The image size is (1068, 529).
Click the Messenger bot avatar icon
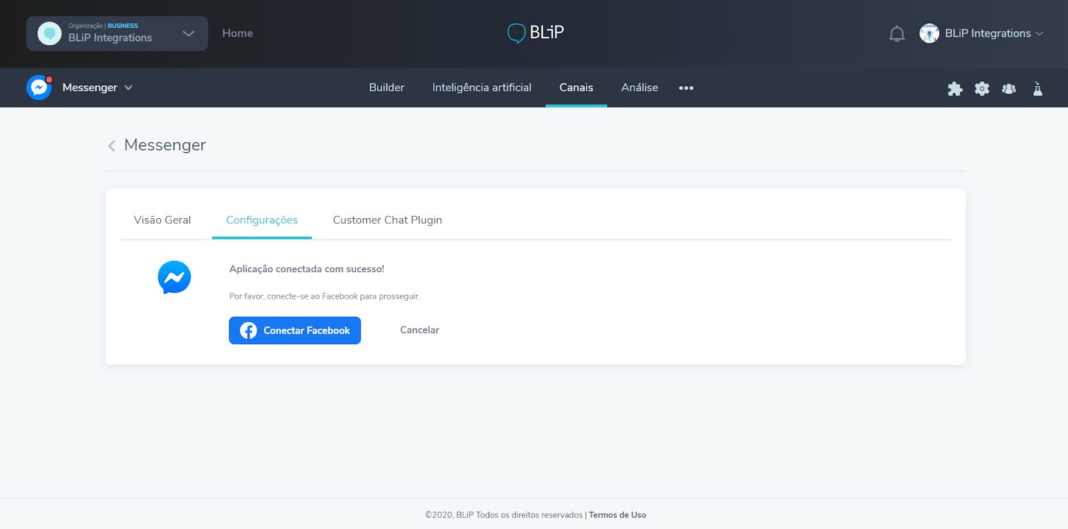pyautogui.click(x=39, y=87)
